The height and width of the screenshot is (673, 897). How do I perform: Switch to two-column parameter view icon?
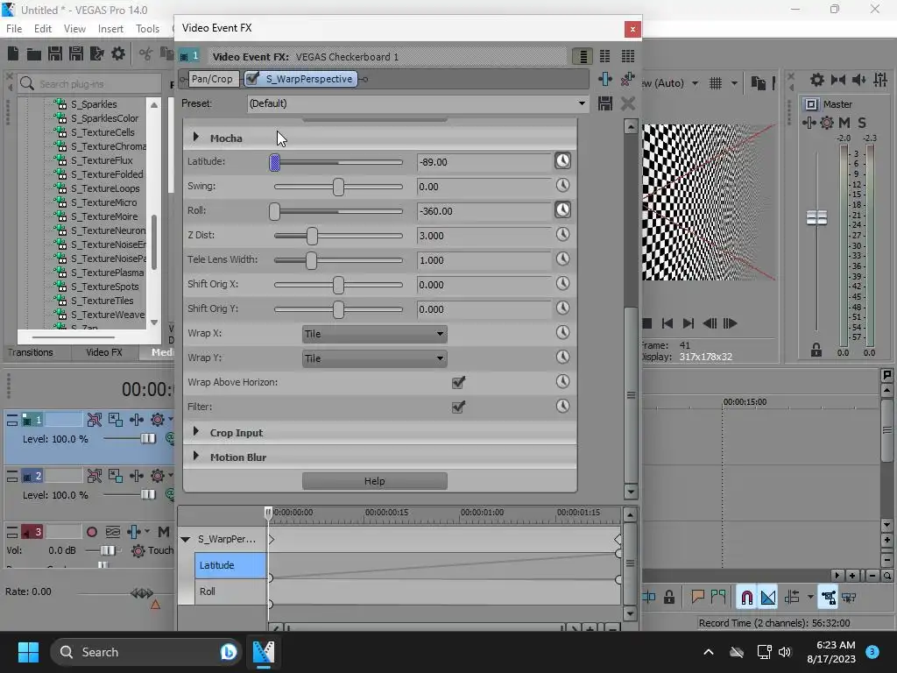tap(604, 56)
